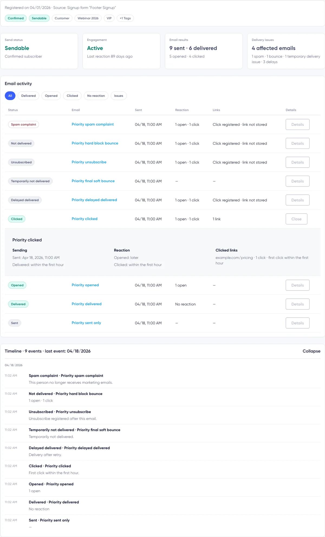The image size is (325, 537).
Task: Click the +1 Tags chip
Action: 125,18
